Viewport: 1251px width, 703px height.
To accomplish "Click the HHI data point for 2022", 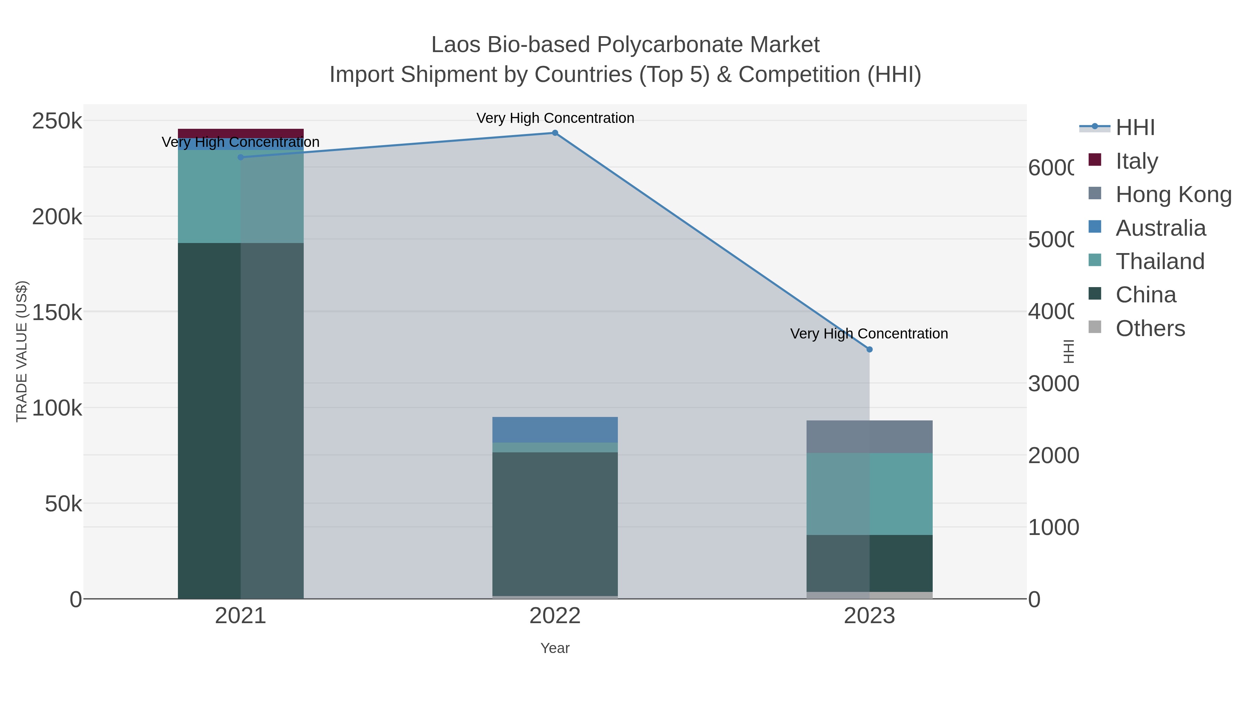I will point(555,133).
